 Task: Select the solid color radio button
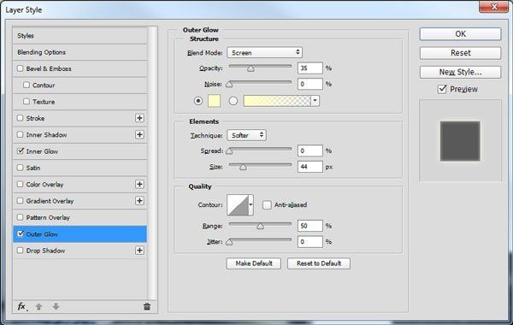(198, 101)
